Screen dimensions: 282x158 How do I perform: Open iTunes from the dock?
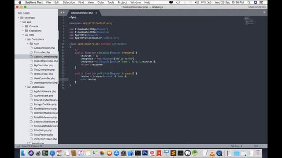pyautogui.click(x=81, y=153)
